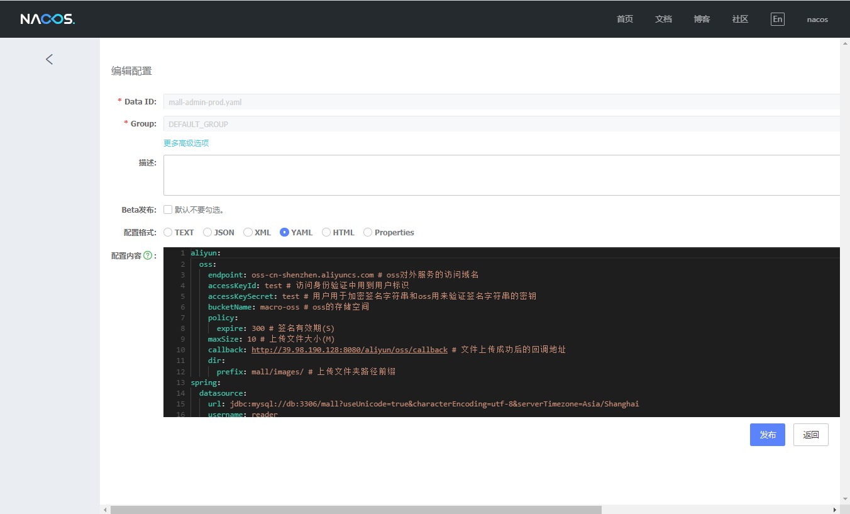
Task: Open the 文档 menu item
Action: point(663,19)
